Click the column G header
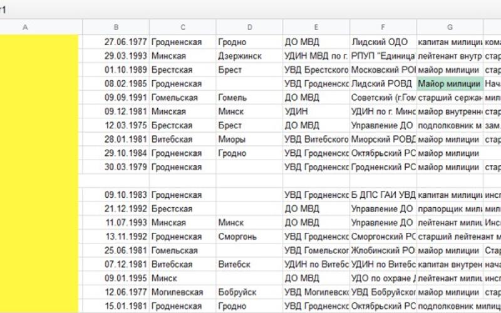This screenshot has height=313, width=501. (450, 28)
